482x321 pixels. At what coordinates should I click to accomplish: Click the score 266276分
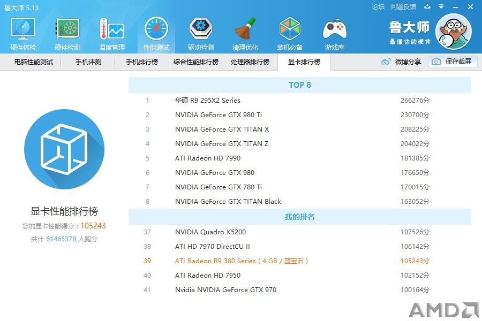[415, 101]
